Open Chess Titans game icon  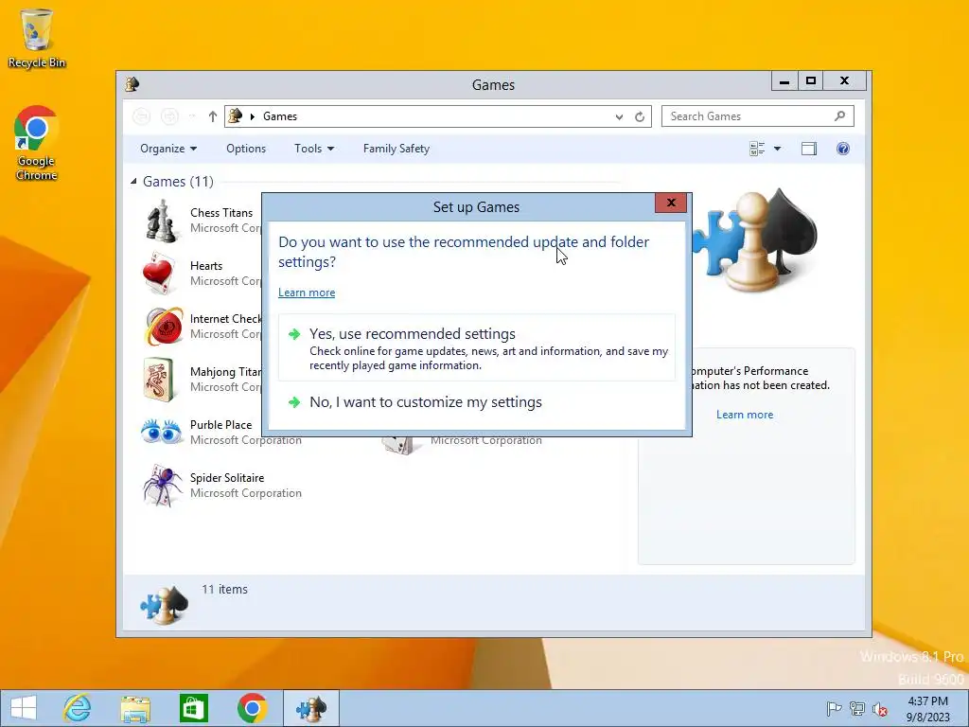[162, 221]
